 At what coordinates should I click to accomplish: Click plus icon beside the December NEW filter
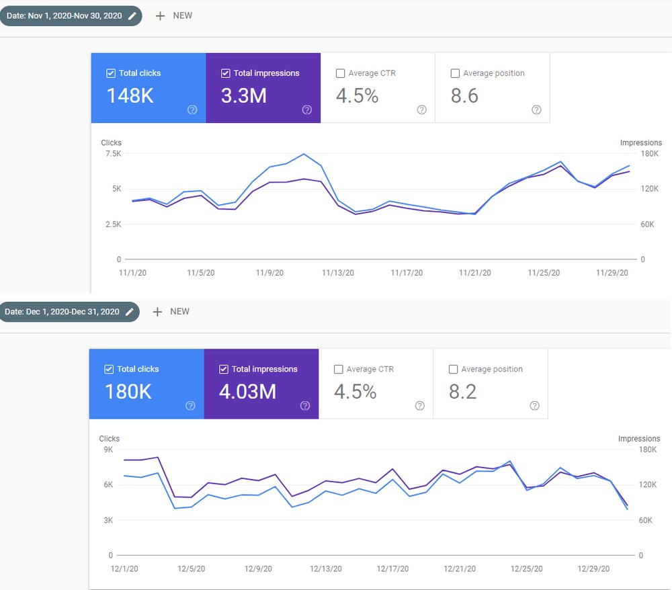(x=157, y=312)
